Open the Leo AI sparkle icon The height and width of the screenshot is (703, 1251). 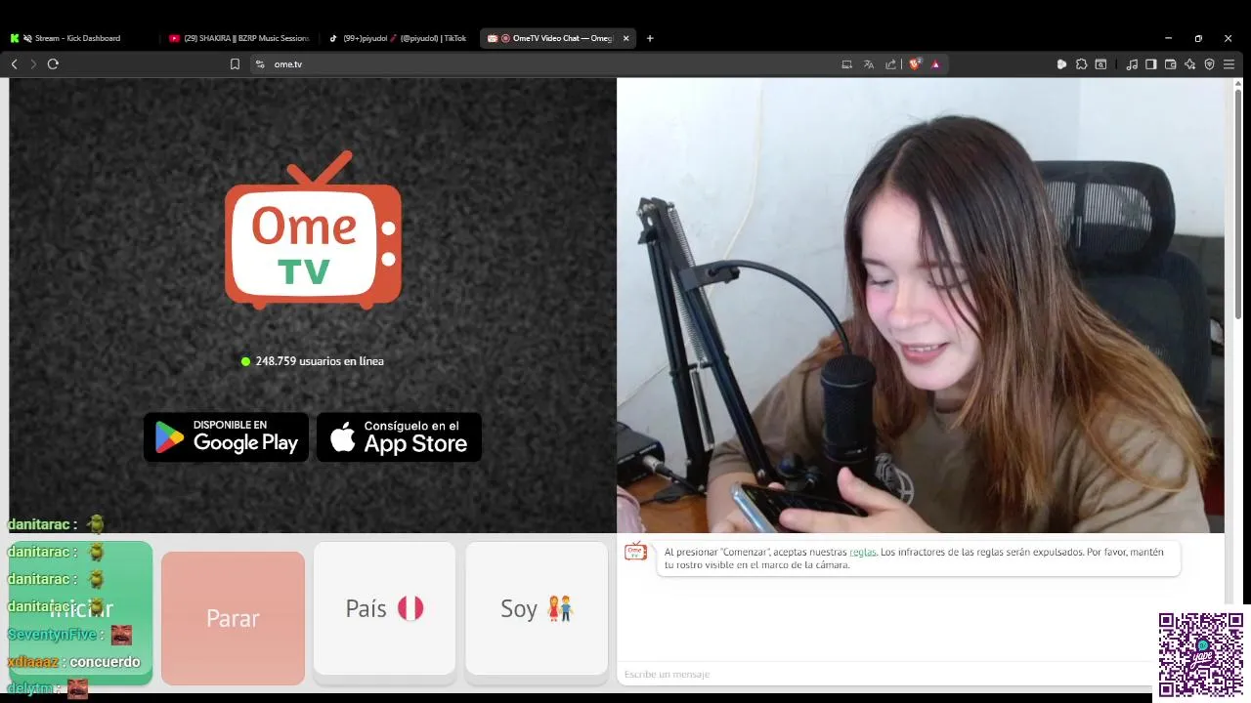(x=1189, y=64)
